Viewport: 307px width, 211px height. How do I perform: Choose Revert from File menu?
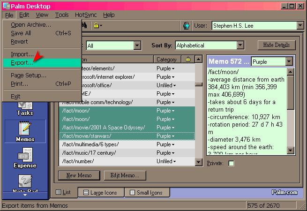coord(42,42)
